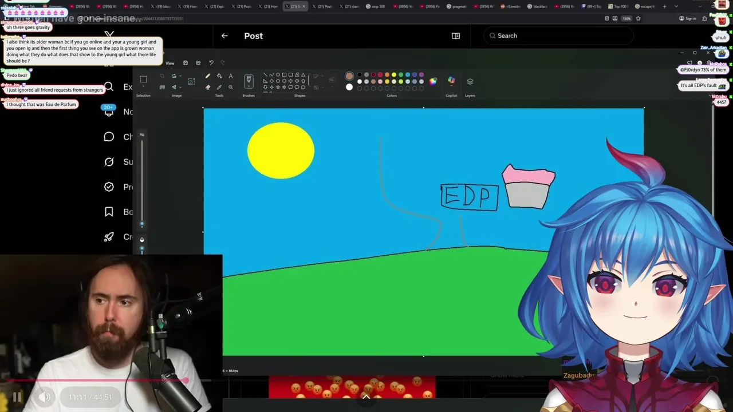The height and width of the screenshot is (412, 733).
Task: Select the Fill bucket tool
Action: [219, 76]
